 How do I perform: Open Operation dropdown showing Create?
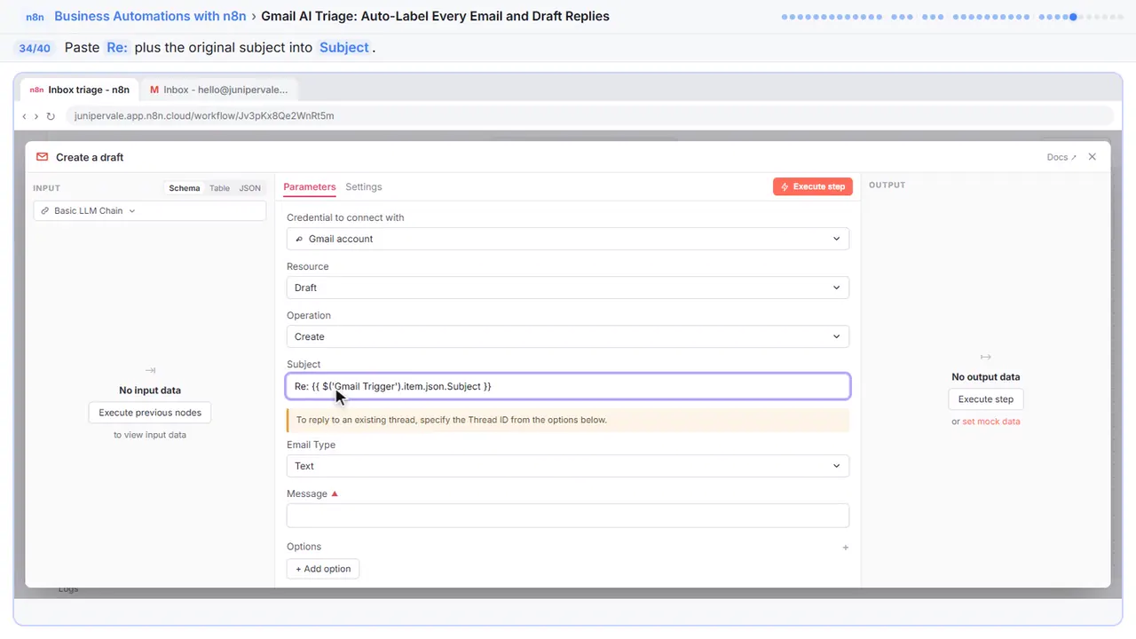click(x=568, y=336)
